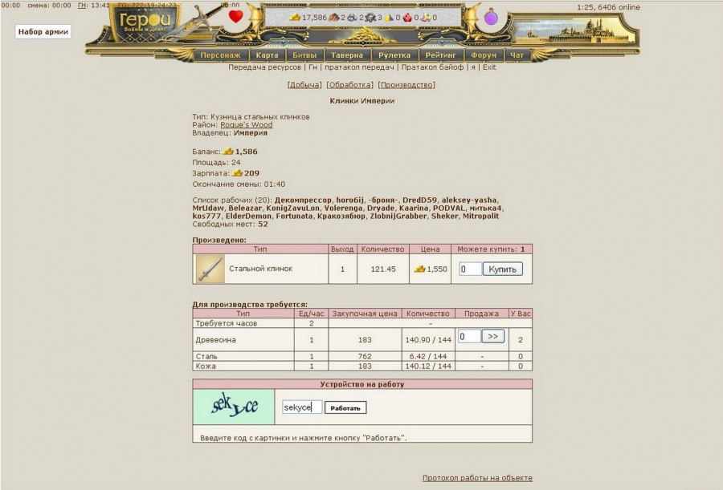Click the gold icon beside price 1,550
The image size is (723, 490).
click(419, 269)
